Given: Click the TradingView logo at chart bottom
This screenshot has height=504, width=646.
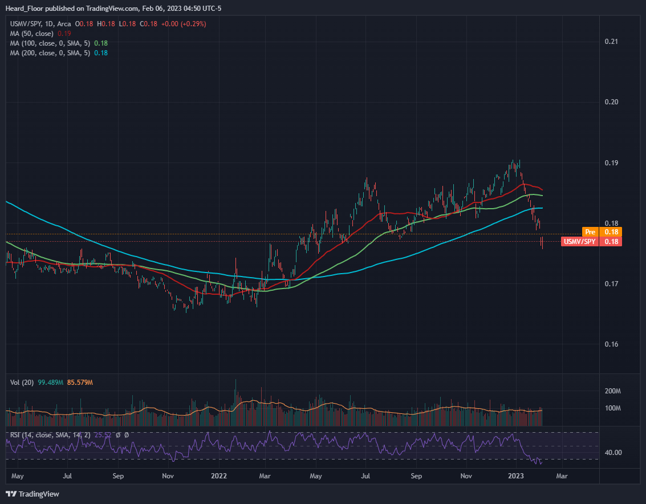Looking at the screenshot, I should [x=32, y=494].
